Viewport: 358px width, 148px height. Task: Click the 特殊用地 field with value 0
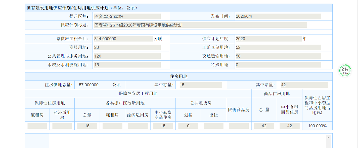click(278, 65)
